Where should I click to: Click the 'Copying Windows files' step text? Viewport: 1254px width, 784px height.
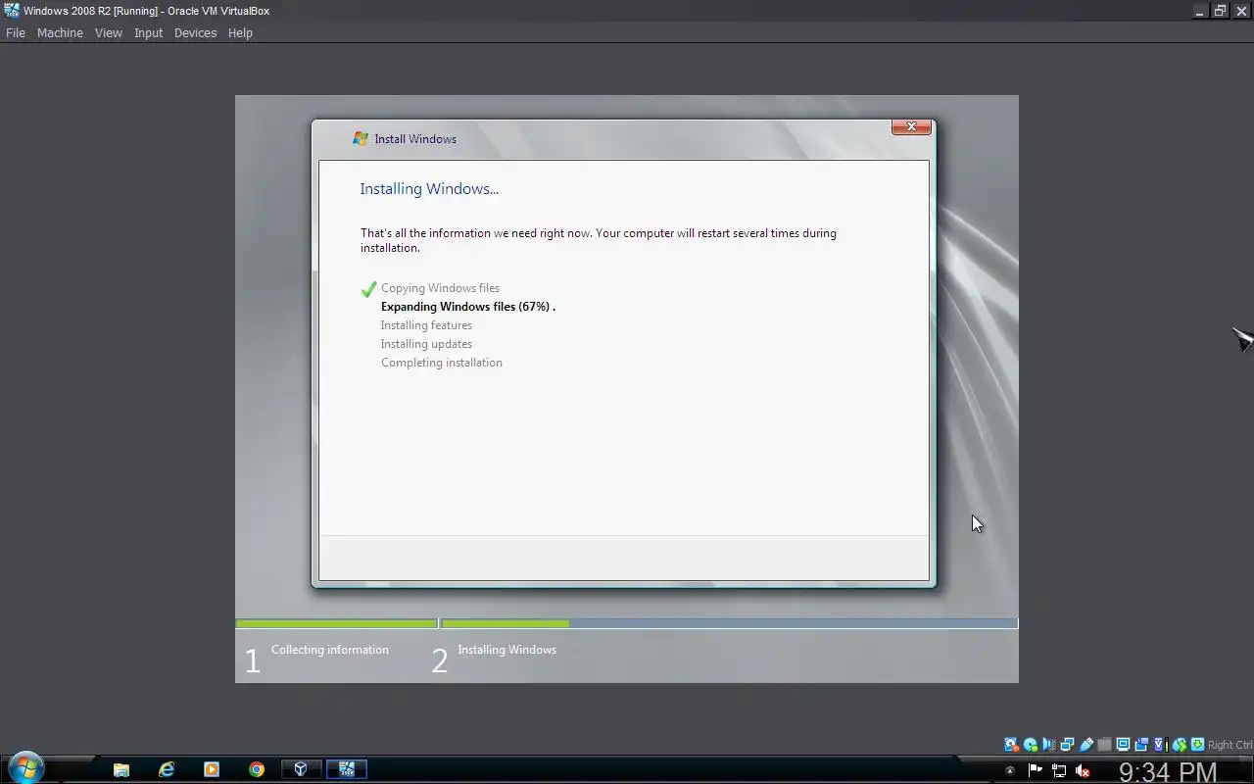click(x=440, y=288)
